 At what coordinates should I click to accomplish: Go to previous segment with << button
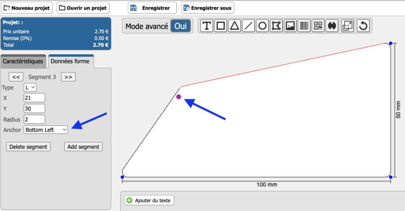tap(16, 77)
